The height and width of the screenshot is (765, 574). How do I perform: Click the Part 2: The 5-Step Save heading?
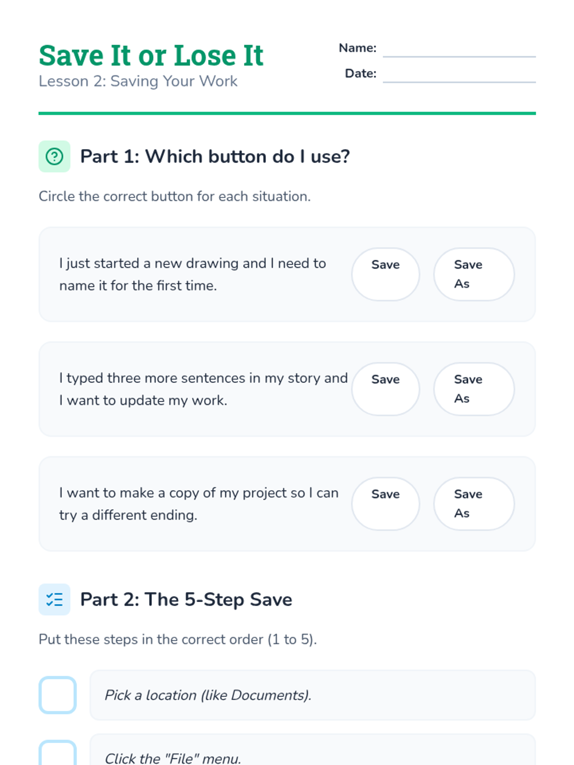coord(186,600)
